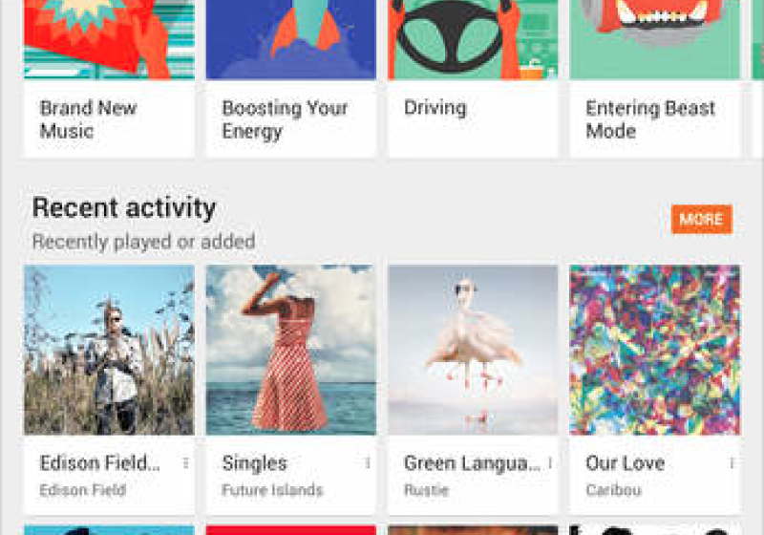Click the orange MORE button
Image resolution: width=764 pixels, height=535 pixels.
coord(701,219)
